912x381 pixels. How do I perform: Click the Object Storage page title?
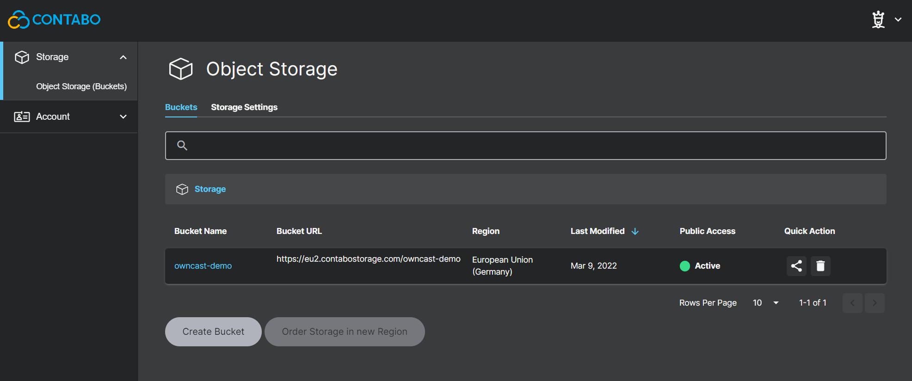point(271,69)
